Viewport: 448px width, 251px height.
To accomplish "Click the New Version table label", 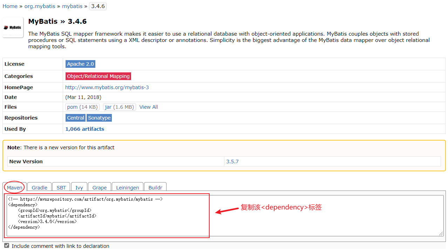I will click(x=26, y=162).
